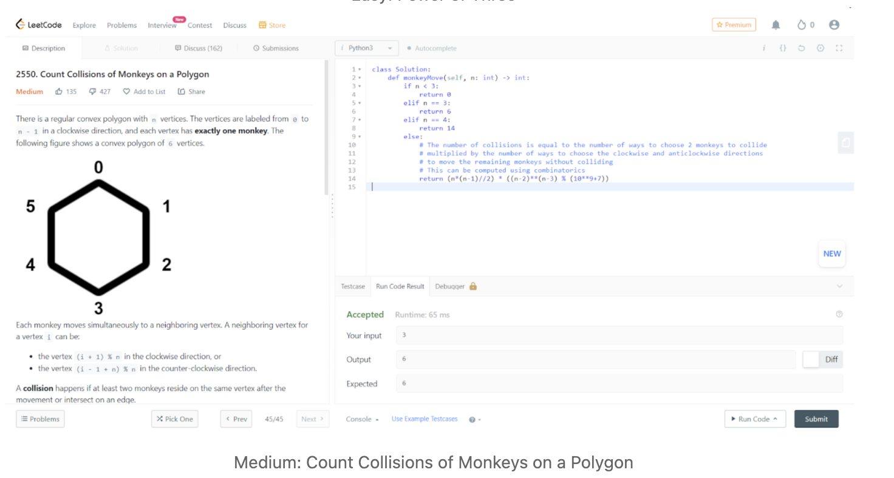Toggle the Autocomplete option
894x478 pixels.
click(431, 48)
